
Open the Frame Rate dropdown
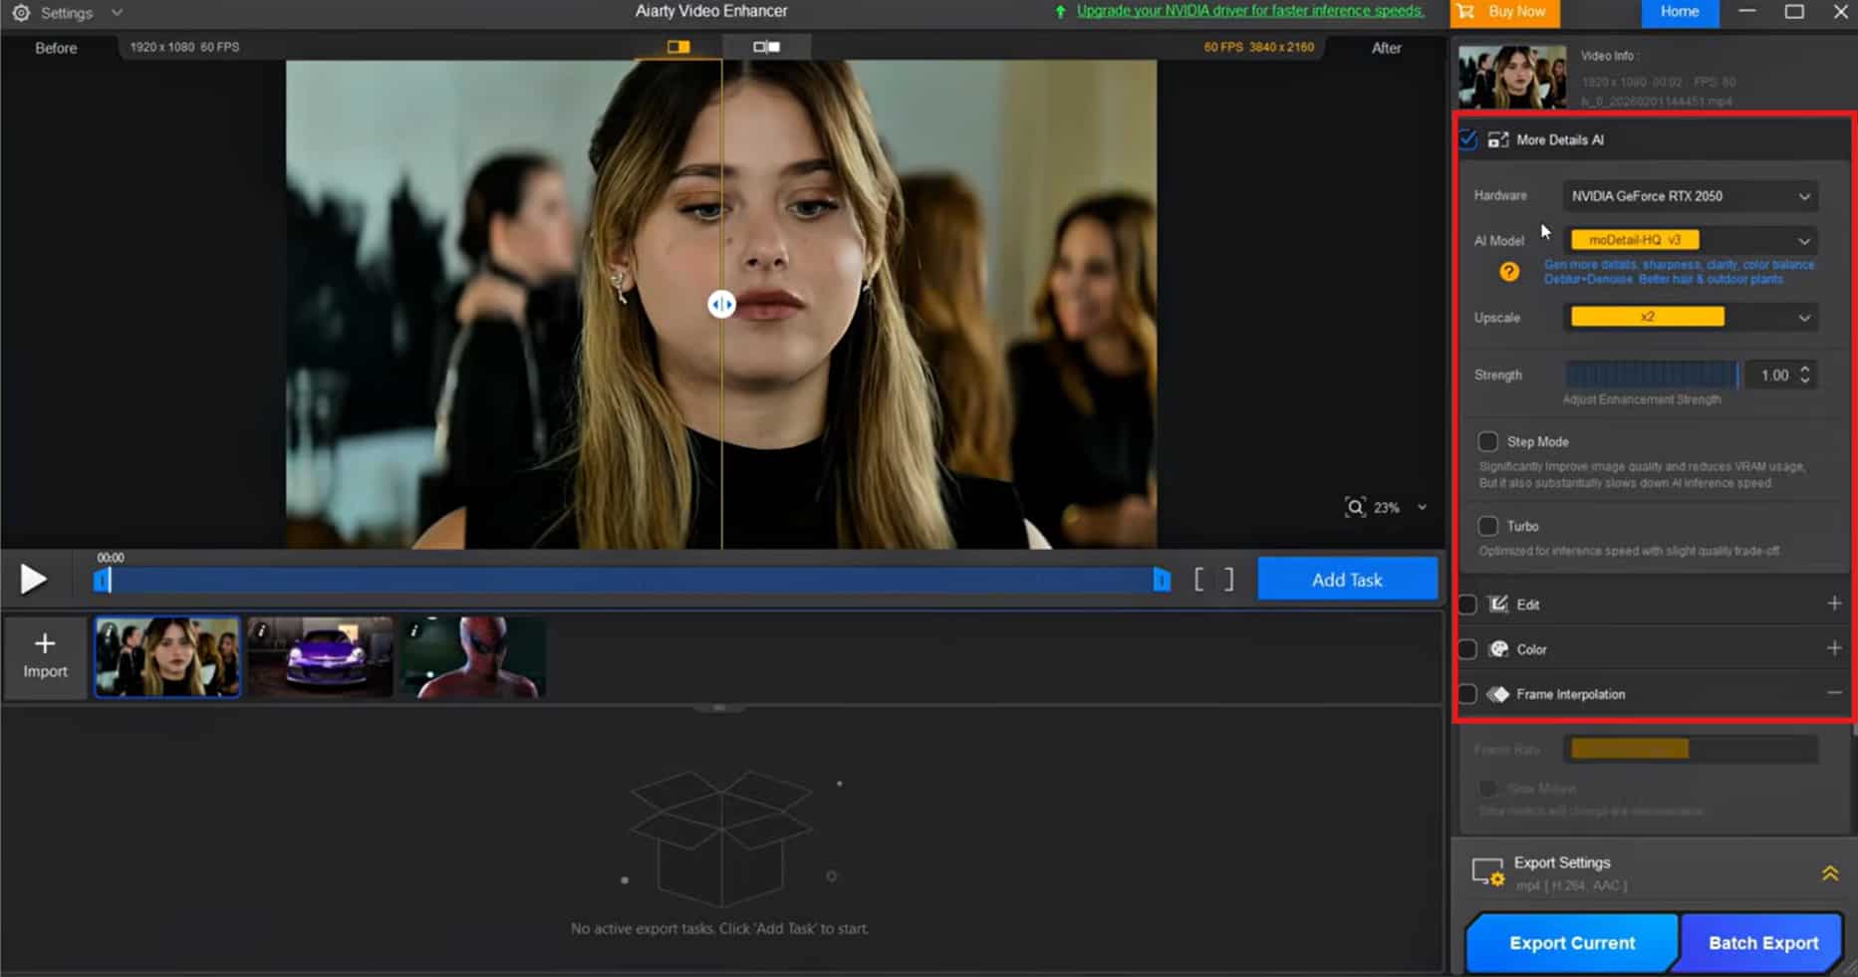[1690, 749]
